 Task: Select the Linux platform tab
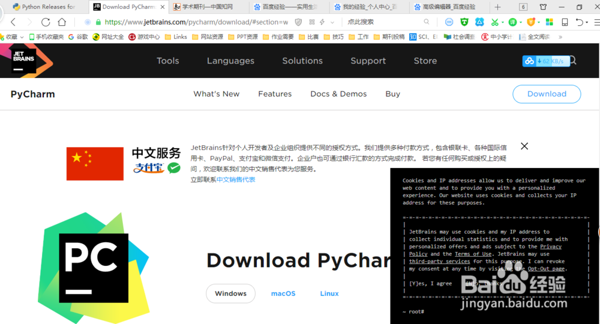click(329, 293)
